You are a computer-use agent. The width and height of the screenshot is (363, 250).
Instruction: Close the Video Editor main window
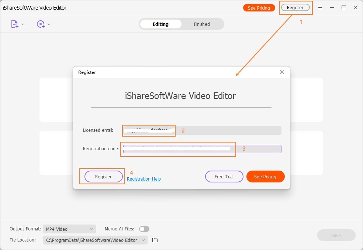coord(356,8)
